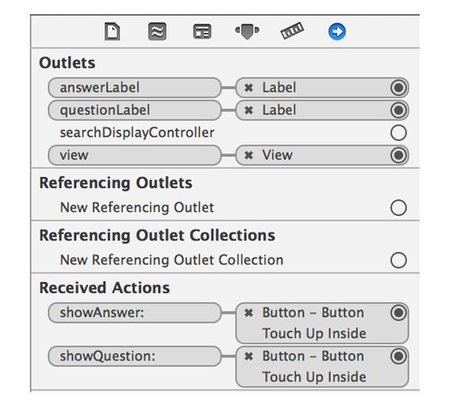Click New Referencing Outlet Collection circle
Screen dimensions: 466x404
click(398, 260)
